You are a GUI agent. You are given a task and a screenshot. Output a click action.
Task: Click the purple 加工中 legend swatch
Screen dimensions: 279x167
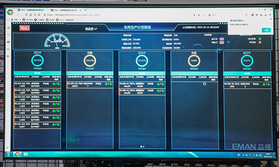pos(221,39)
